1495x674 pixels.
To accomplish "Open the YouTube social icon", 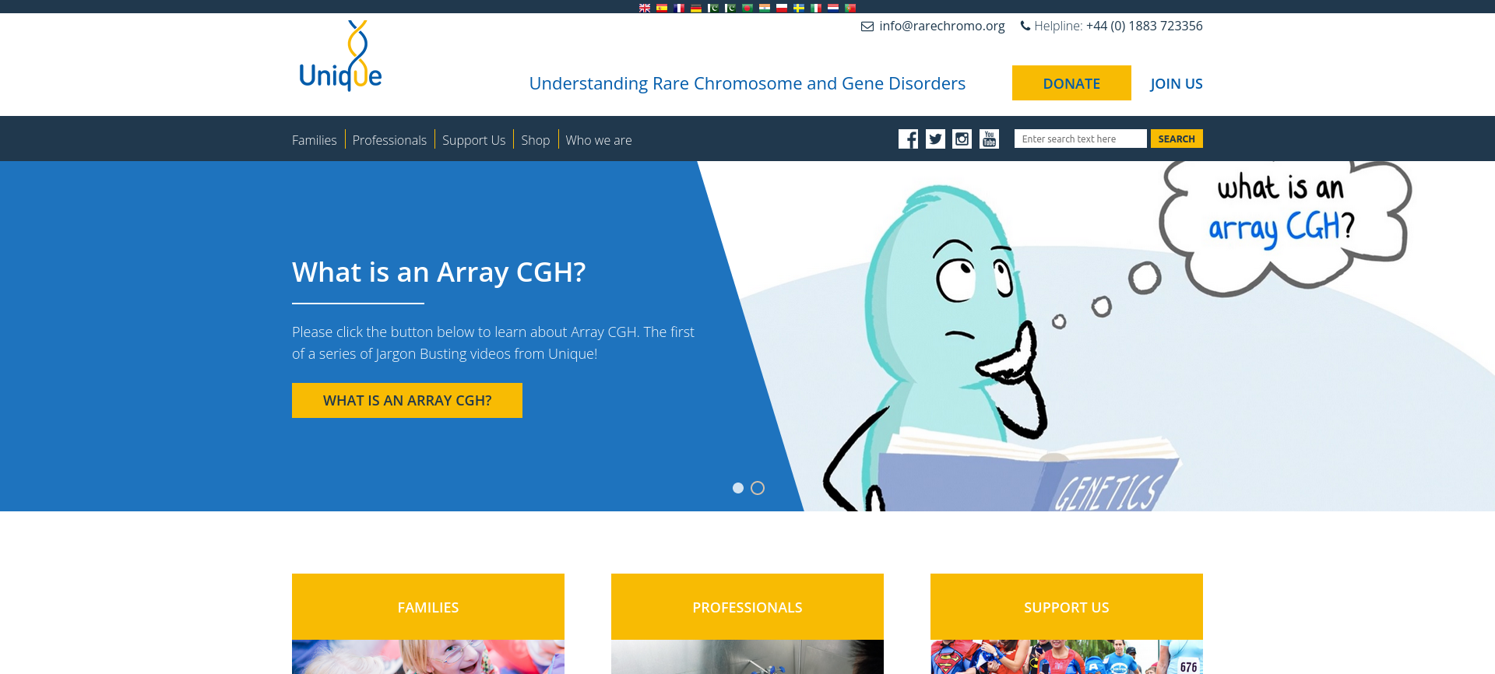I will tap(989, 139).
